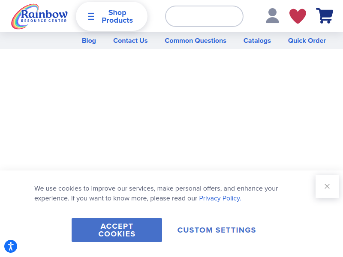This screenshot has width=343, height=257.
Task: Browse the Catalogs link
Action: 257,41
